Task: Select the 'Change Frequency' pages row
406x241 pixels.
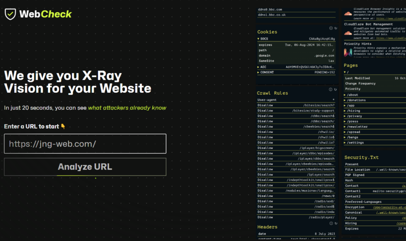Action: (x=375, y=83)
